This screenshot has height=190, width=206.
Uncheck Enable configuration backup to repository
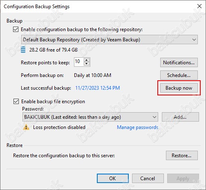(16, 29)
